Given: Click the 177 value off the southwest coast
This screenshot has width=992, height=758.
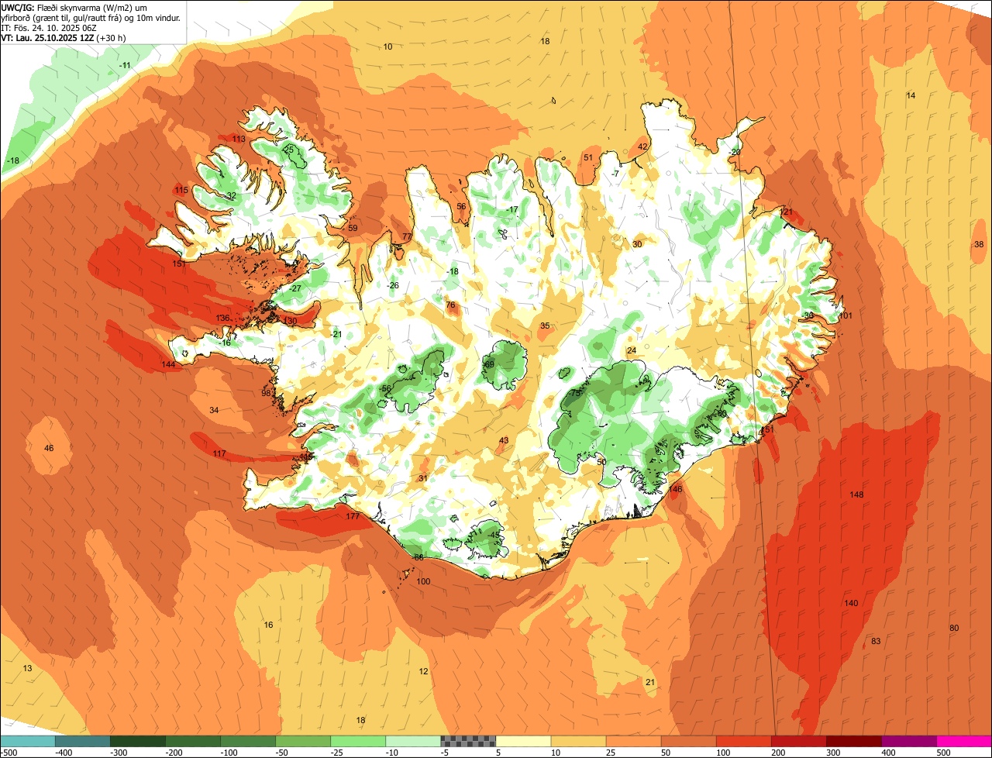Looking at the screenshot, I should coord(353,516).
